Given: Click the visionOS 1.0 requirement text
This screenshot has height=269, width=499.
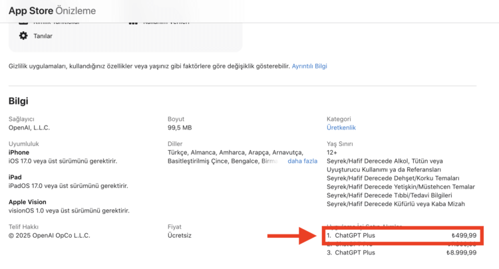Looking at the screenshot, I should tap(69, 211).
